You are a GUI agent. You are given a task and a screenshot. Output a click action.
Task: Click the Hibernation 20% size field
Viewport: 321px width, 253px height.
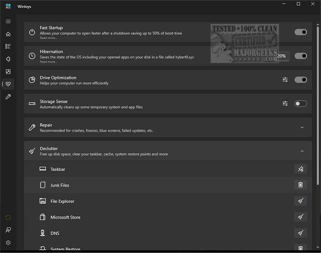(283, 56)
